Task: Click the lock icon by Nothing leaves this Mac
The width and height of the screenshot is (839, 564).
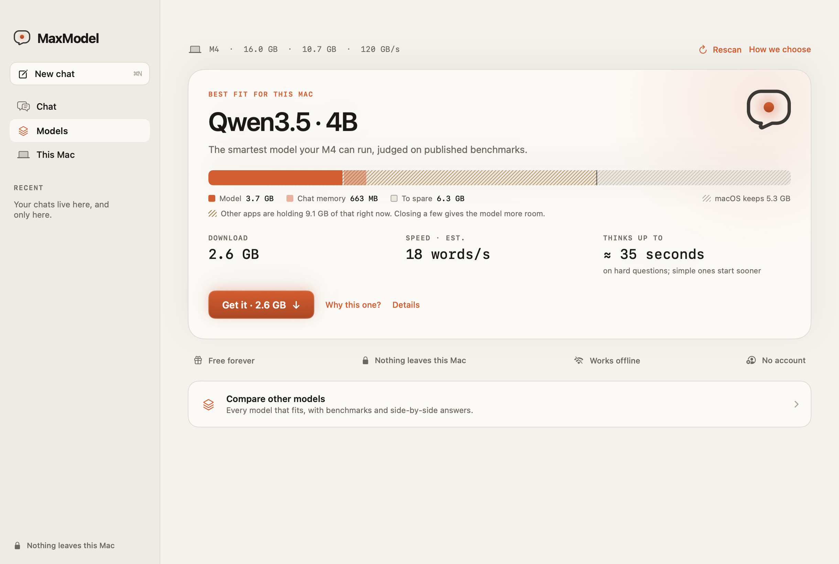Action: click(366, 360)
